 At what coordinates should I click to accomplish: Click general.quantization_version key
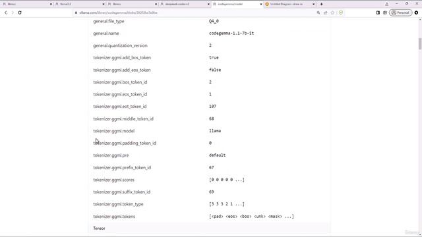coord(120,45)
